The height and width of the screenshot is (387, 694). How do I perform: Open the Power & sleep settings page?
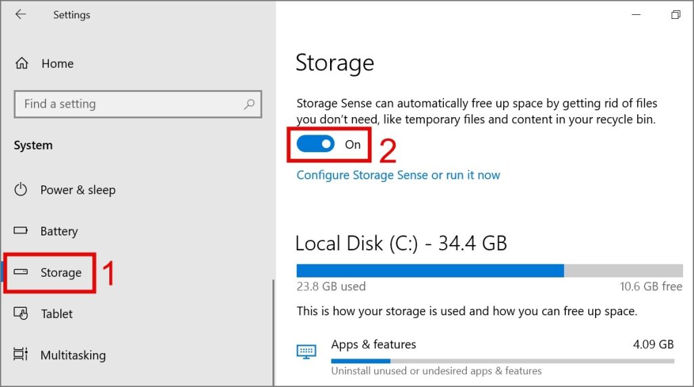point(78,190)
